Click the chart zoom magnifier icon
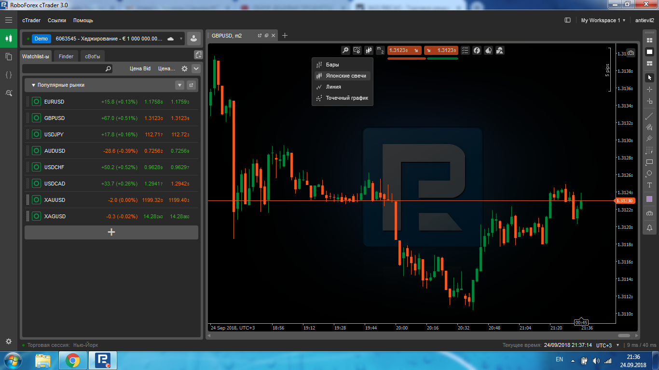 pyautogui.click(x=345, y=50)
